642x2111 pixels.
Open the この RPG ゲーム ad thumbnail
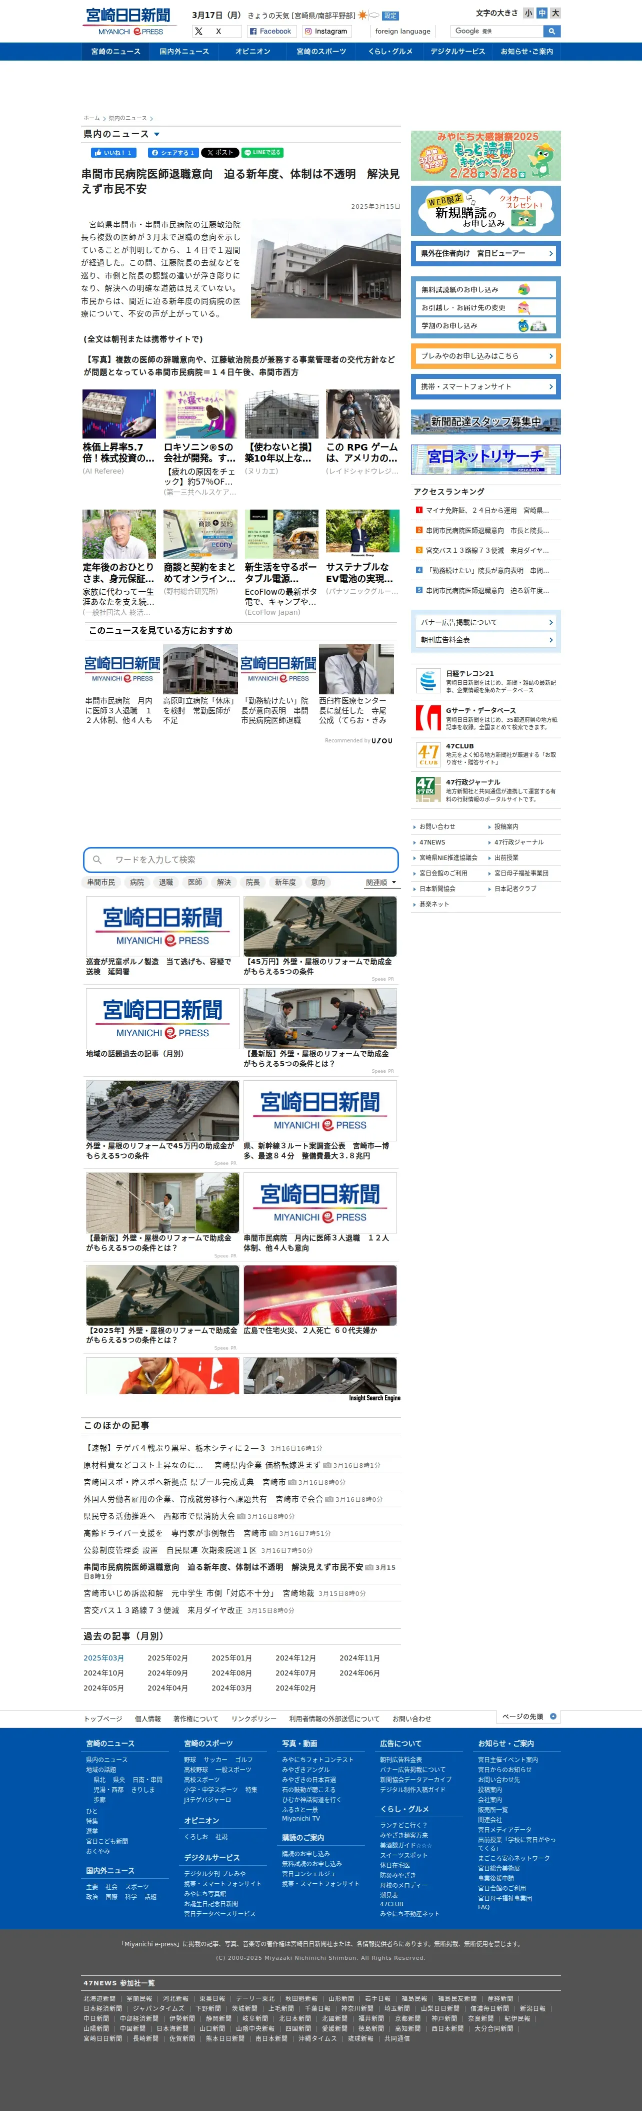tap(363, 414)
